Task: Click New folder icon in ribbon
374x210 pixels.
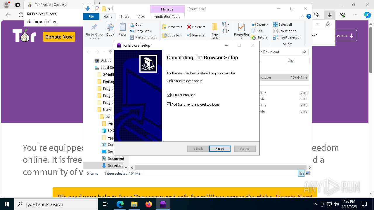Action: 215,32
